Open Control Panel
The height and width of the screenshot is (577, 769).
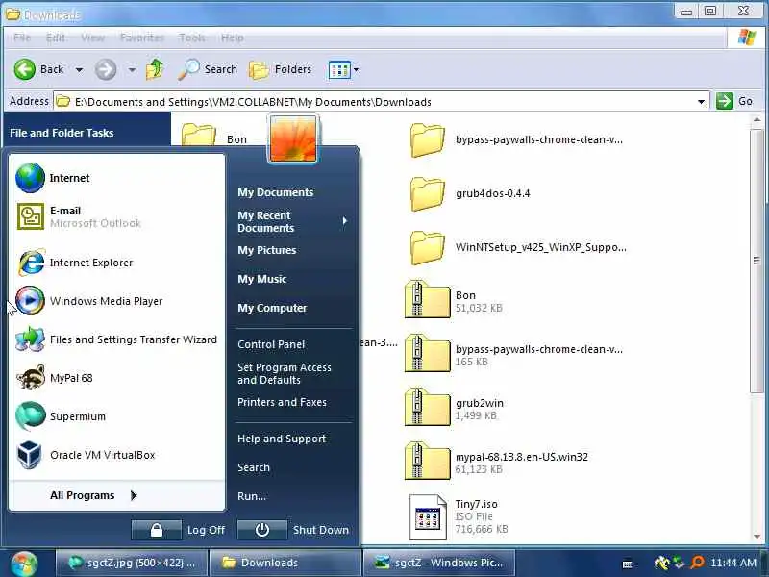271,344
